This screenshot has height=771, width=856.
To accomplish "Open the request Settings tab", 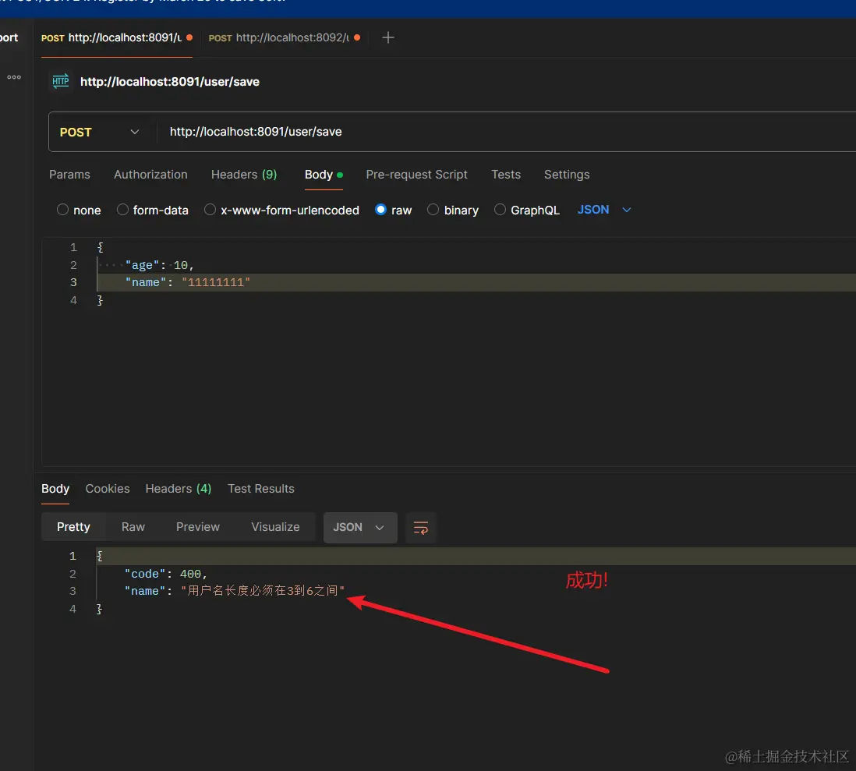I will pyautogui.click(x=567, y=175).
